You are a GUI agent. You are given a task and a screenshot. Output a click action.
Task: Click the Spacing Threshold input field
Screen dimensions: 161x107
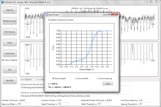click(144, 104)
